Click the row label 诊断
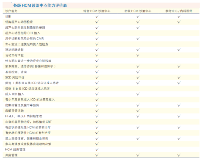The height and width of the screenshot is (160, 201). click(8, 16)
